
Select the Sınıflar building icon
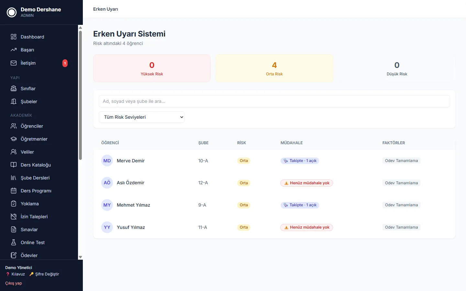click(x=14, y=89)
